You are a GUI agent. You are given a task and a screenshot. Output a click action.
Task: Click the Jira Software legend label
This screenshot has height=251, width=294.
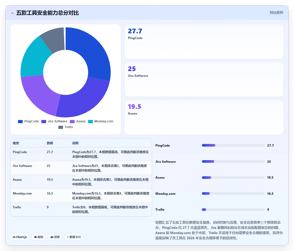pos(57,121)
